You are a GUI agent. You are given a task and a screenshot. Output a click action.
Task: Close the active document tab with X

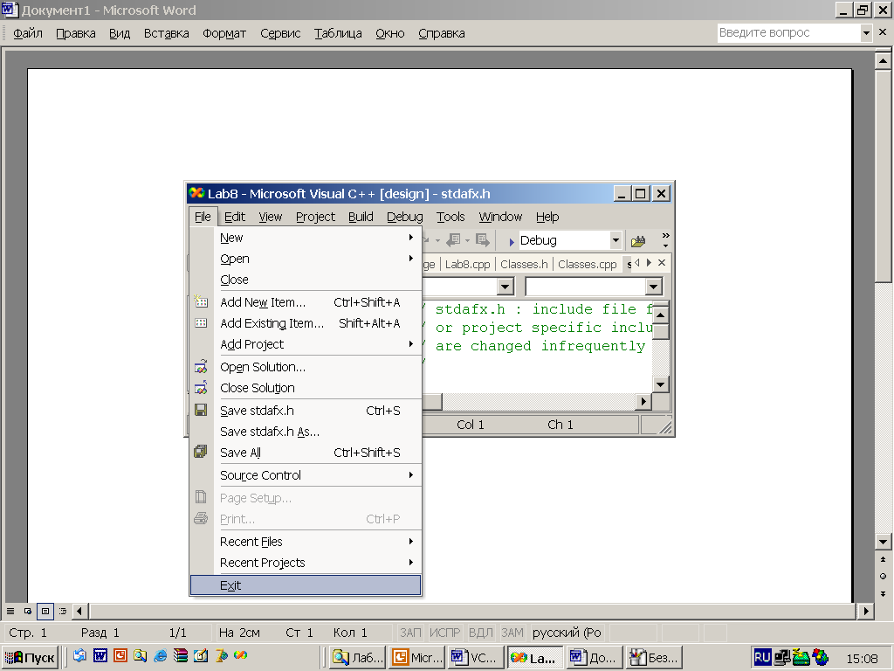662,262
